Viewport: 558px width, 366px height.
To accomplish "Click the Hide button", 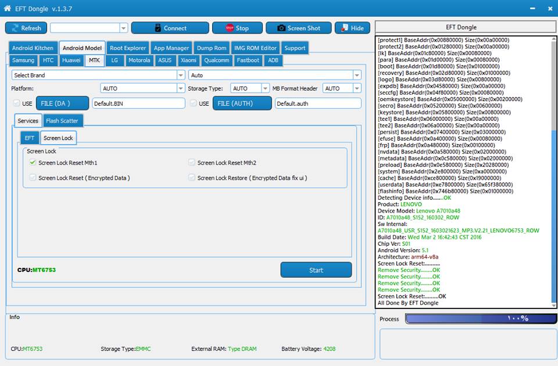I will (x=352, y=28).
